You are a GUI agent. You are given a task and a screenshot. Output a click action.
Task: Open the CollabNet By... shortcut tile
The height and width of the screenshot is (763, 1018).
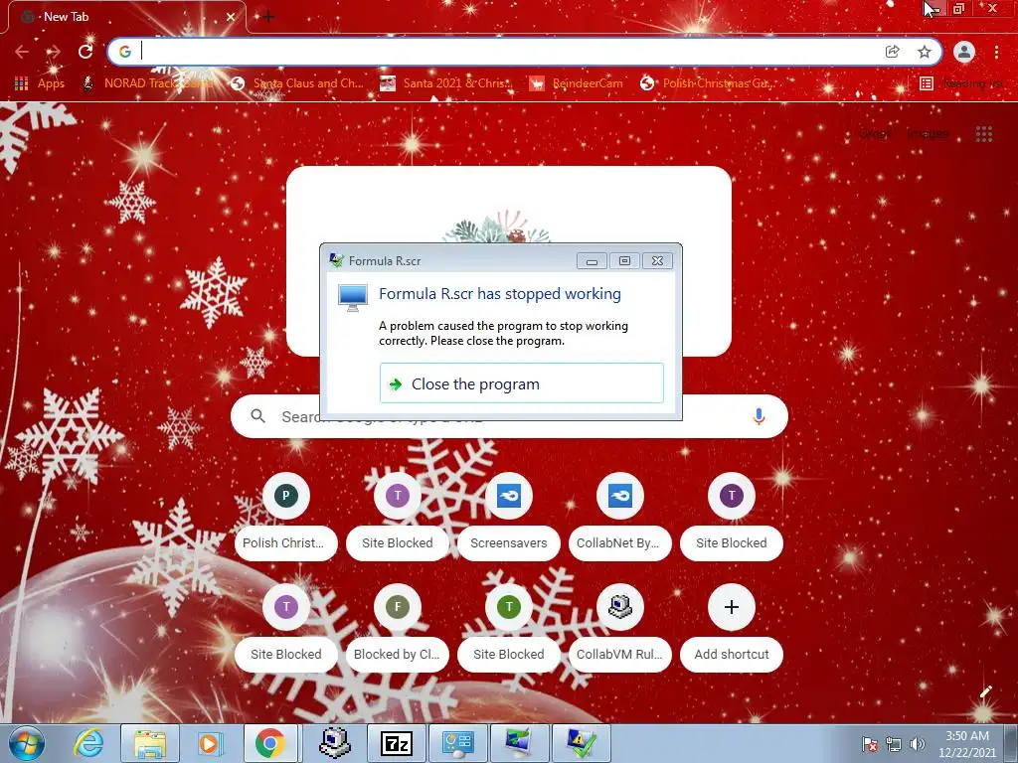pyautogui.click(x=620, y=517)
